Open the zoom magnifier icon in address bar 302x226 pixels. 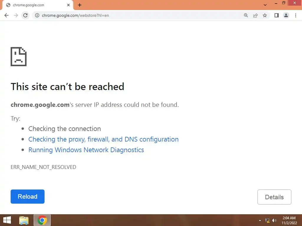pos(246,15)
